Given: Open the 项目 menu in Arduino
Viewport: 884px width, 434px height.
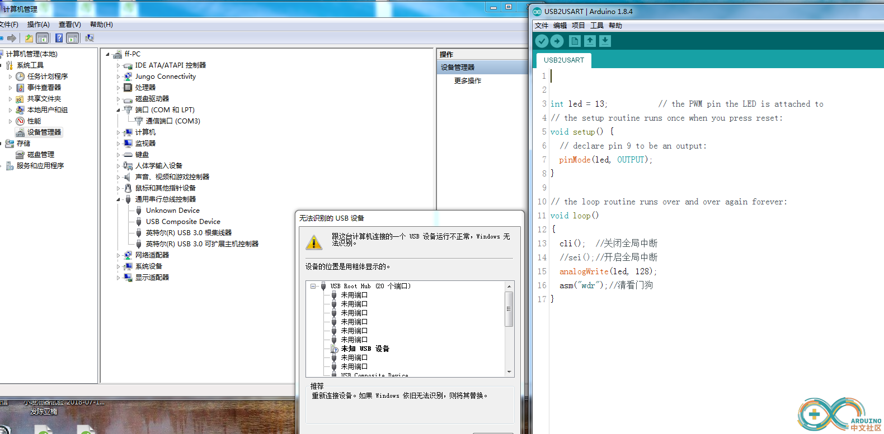Looking at the screenshot, I should pyautogui.click(x=578, y=26).
